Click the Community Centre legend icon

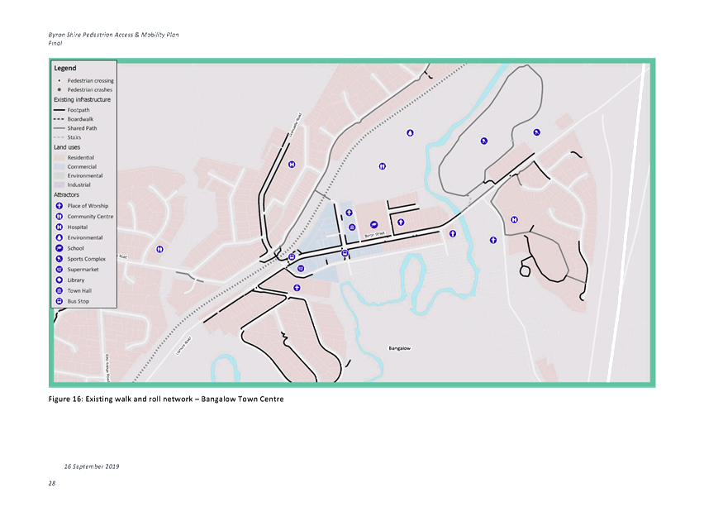coord(59,217)
